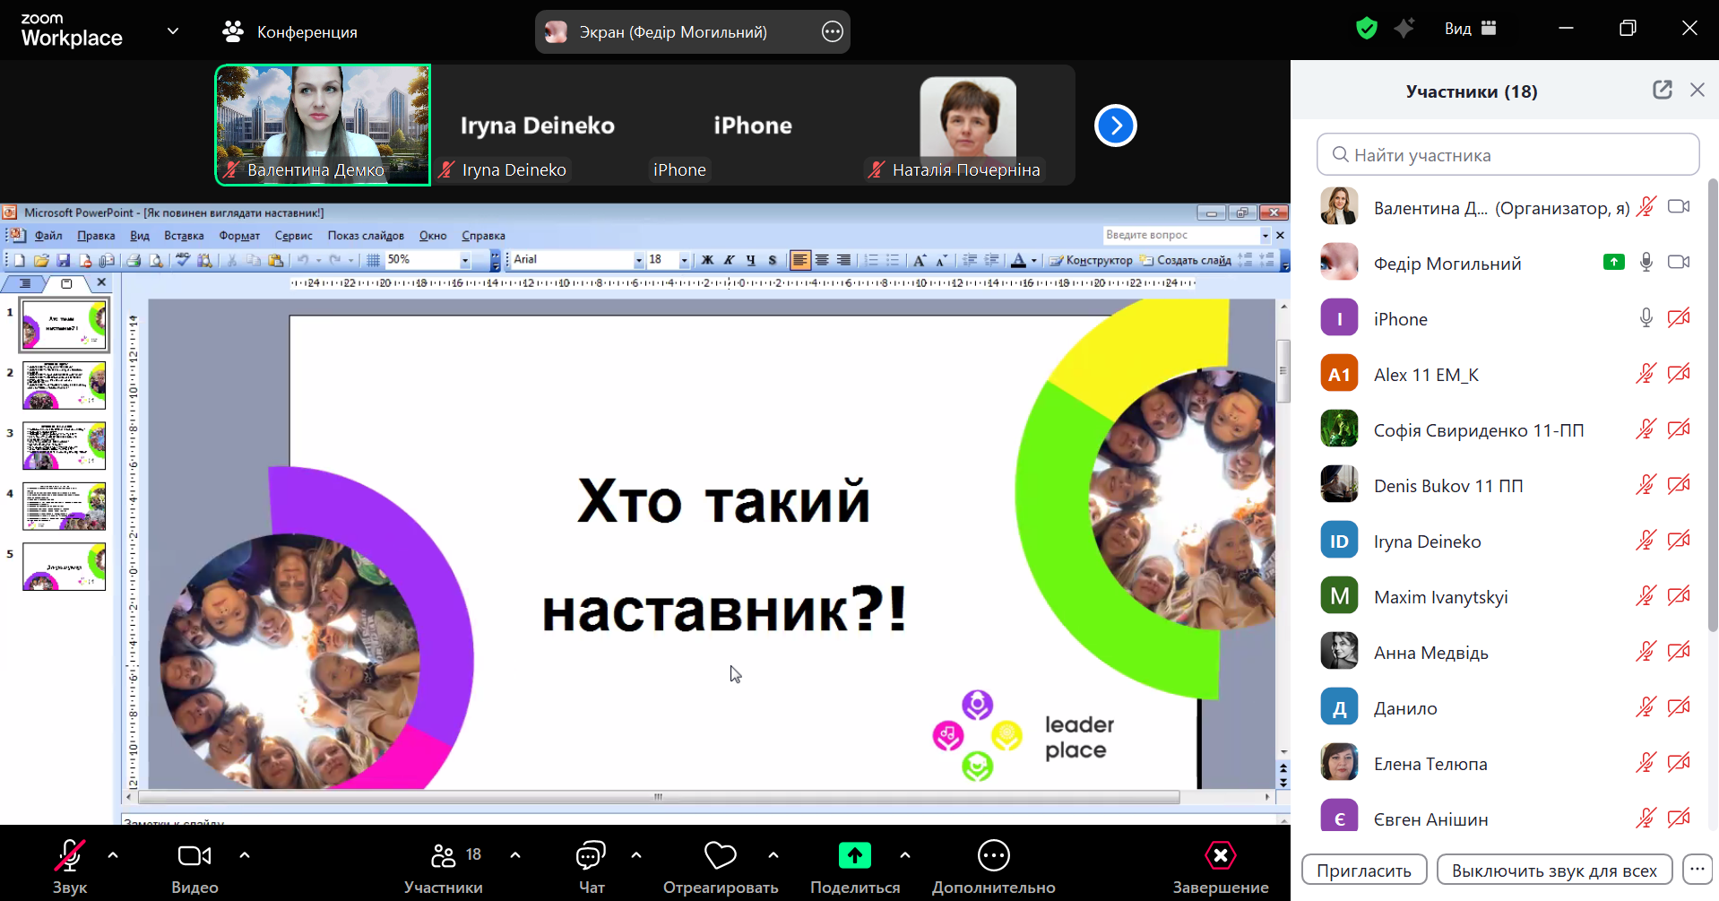Unmute microphone with the Звук button
The height and width of the screenshot is (901, 1719).
coord(70,866)
